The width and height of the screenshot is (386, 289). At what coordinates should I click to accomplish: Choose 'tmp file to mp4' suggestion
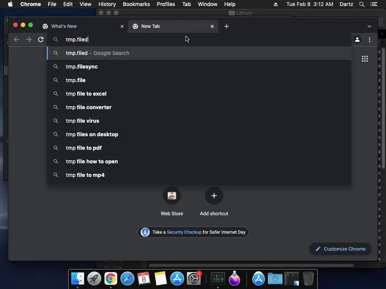click(199, 175)
